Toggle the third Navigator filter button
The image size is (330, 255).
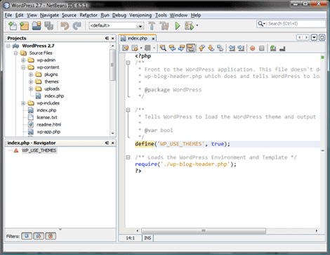pyautogui.click(x=51, y=236)
